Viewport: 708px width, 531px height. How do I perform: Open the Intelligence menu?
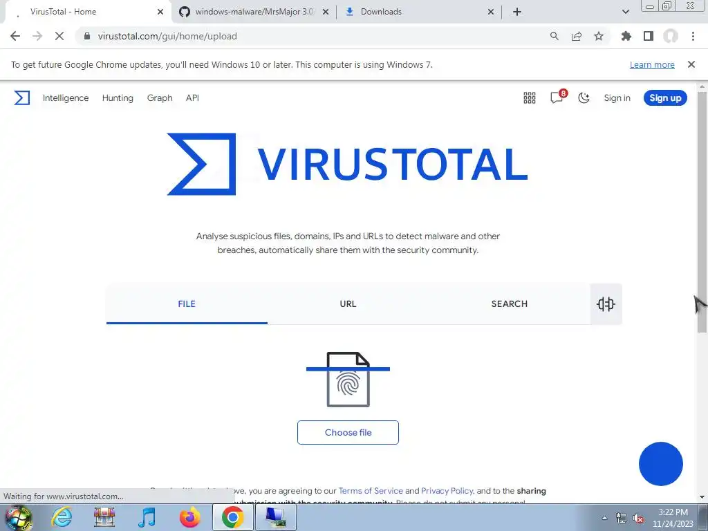point(66,98)
